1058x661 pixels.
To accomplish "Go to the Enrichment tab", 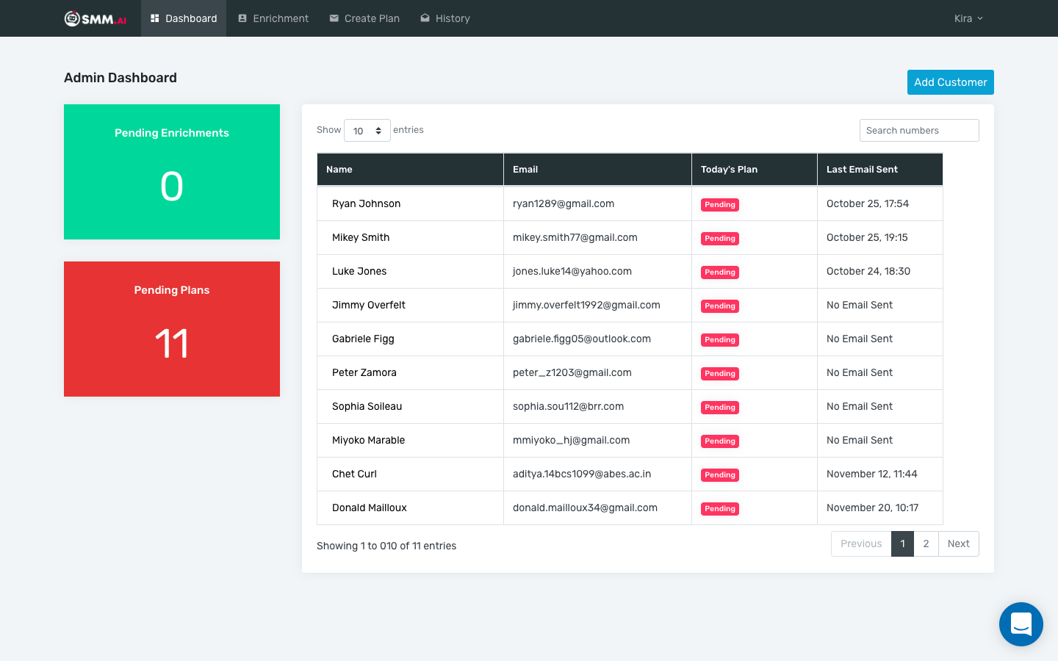I will [273, 18].
